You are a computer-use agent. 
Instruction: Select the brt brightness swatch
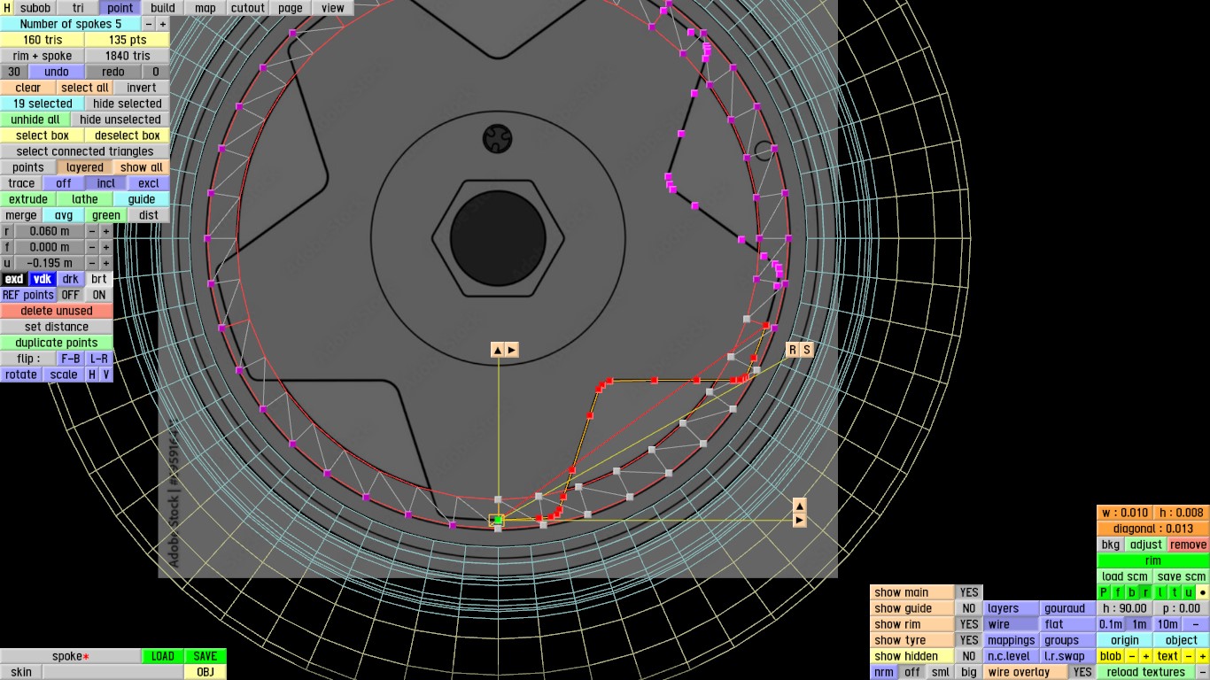pyautogui.click(x=99, y=279)
